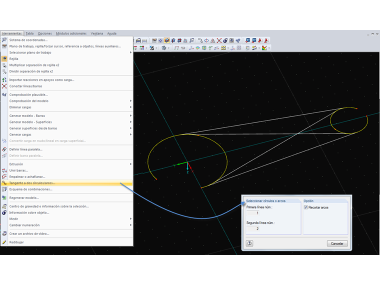380x285 pixels.
Task: Open the Opciones menu
Action: [x=44, y=33]
